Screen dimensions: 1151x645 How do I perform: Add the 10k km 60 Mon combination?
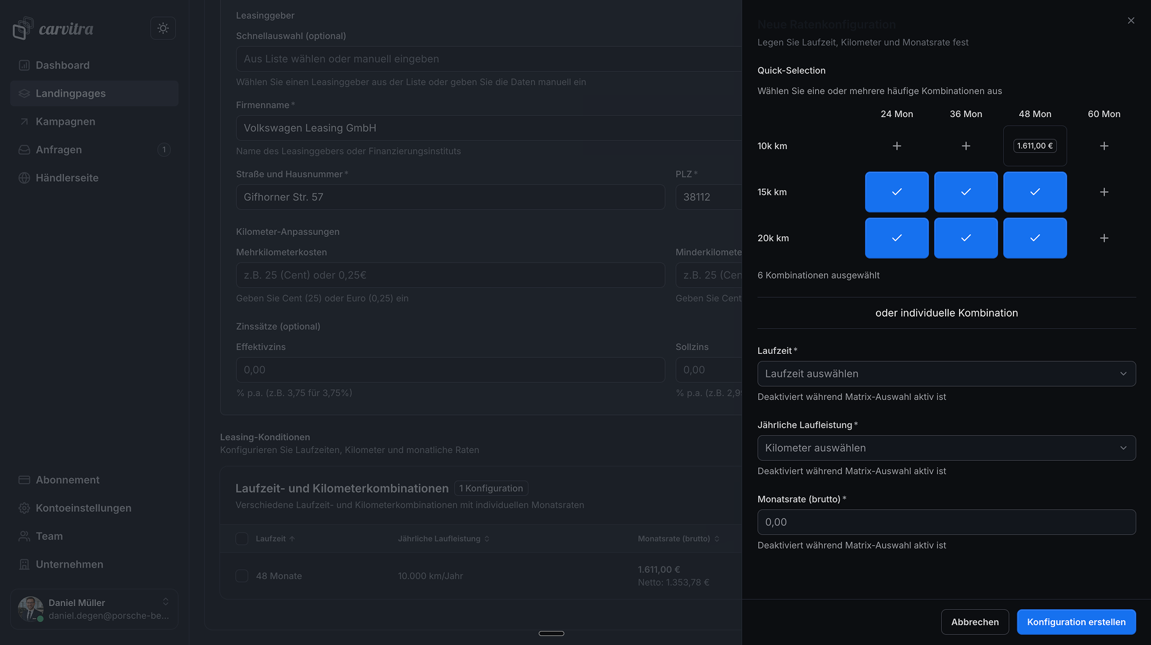coord(1104,146)
